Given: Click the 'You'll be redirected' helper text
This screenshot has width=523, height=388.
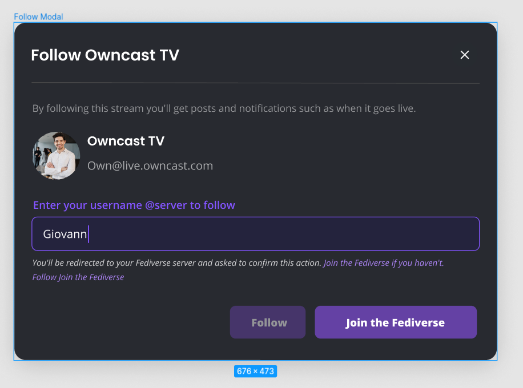Looking at the screenshot, I should (x=177, y=264).
